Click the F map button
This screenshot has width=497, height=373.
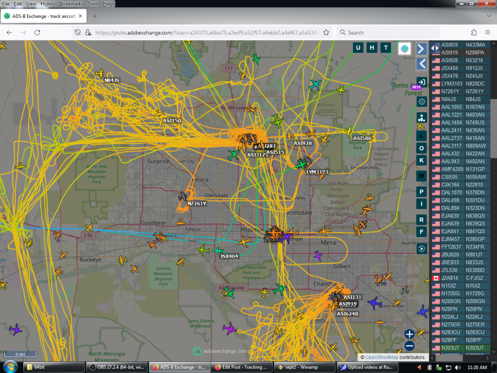422,232
